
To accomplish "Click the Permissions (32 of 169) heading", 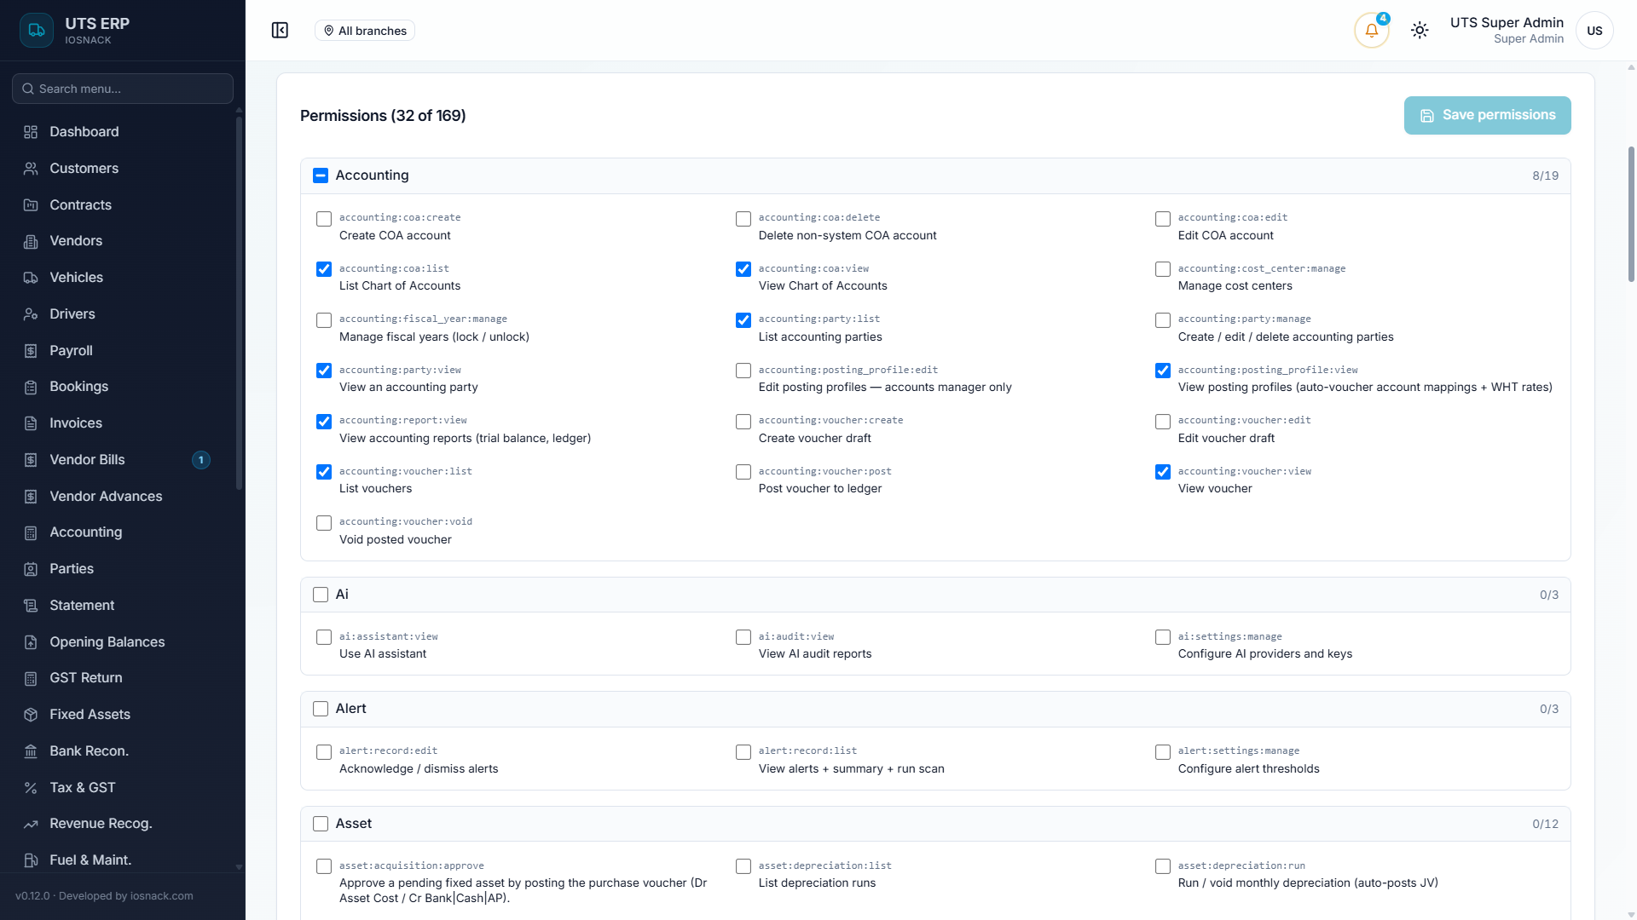I will pos(383,116).
